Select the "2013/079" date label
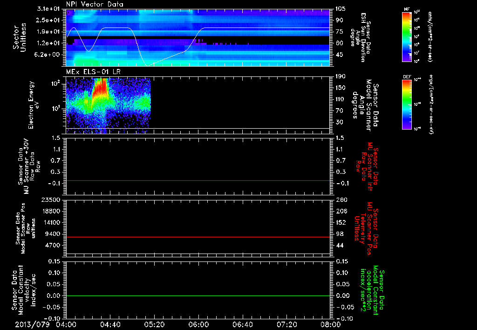This screenshot has height=330, width=477. point(32,324)
